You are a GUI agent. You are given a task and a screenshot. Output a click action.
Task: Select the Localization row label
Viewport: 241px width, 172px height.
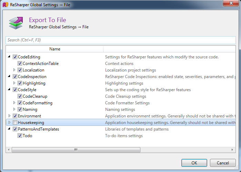33,70
